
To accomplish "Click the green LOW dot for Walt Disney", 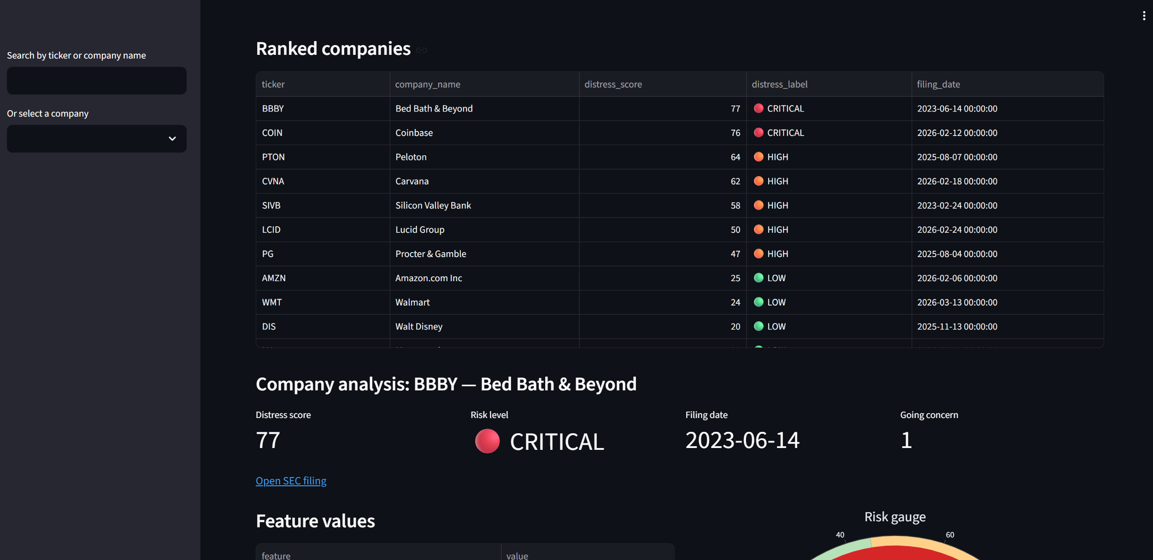I will (x=759, y=326).
